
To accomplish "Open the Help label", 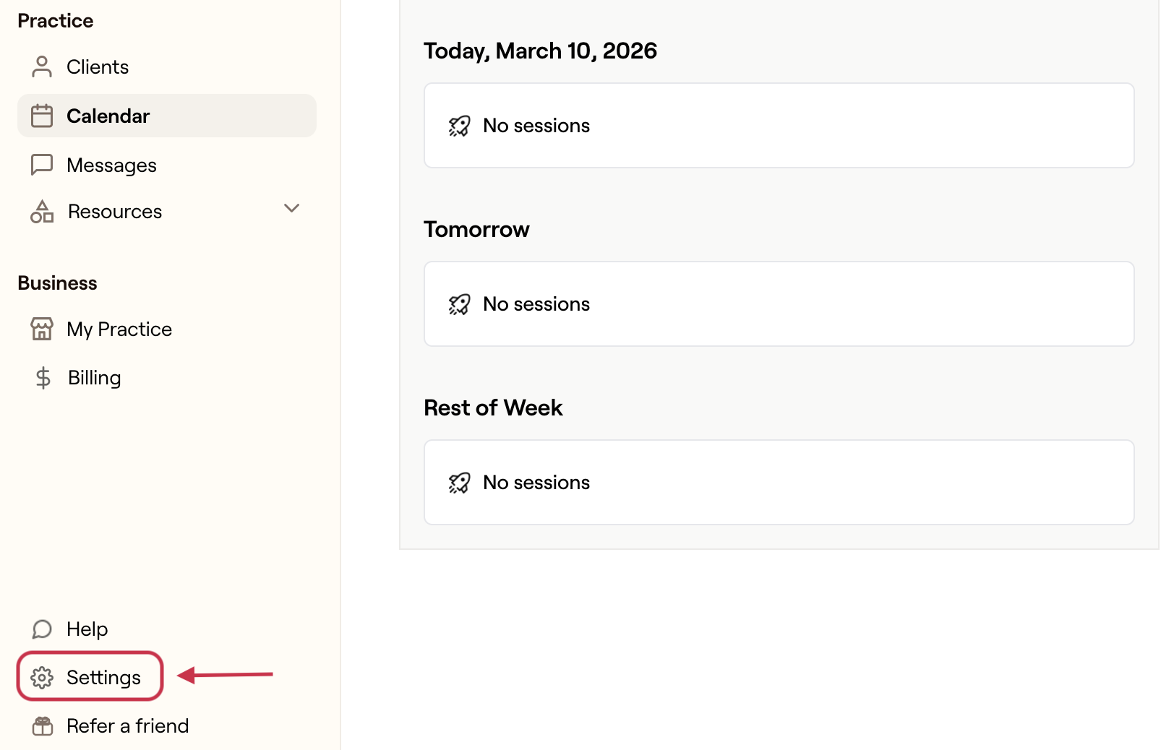I will (87, 629).
